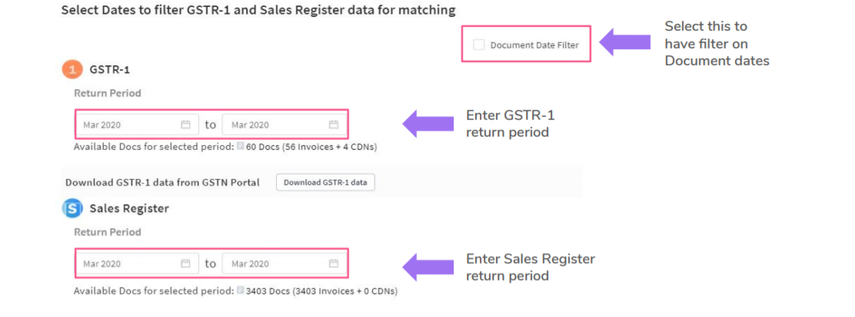The width and height of the screenshot is (855, 317).
Task: Click the blue Sales Register logo icon
Action: coord(72,208)
